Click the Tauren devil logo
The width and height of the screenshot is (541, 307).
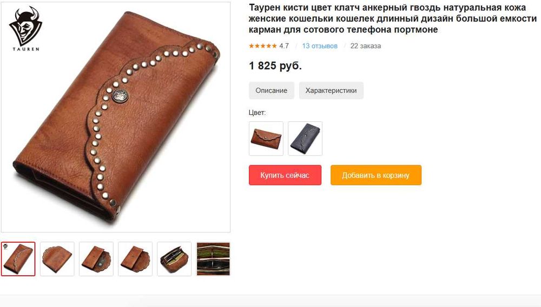26,29
